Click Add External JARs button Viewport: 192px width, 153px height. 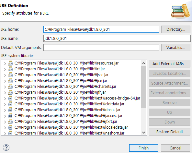click(170, 64)
